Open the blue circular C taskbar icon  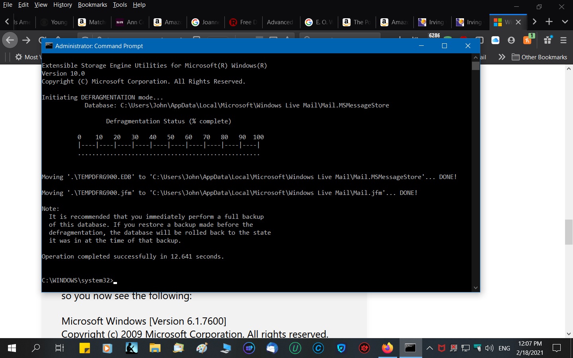[x=318, y=348]
